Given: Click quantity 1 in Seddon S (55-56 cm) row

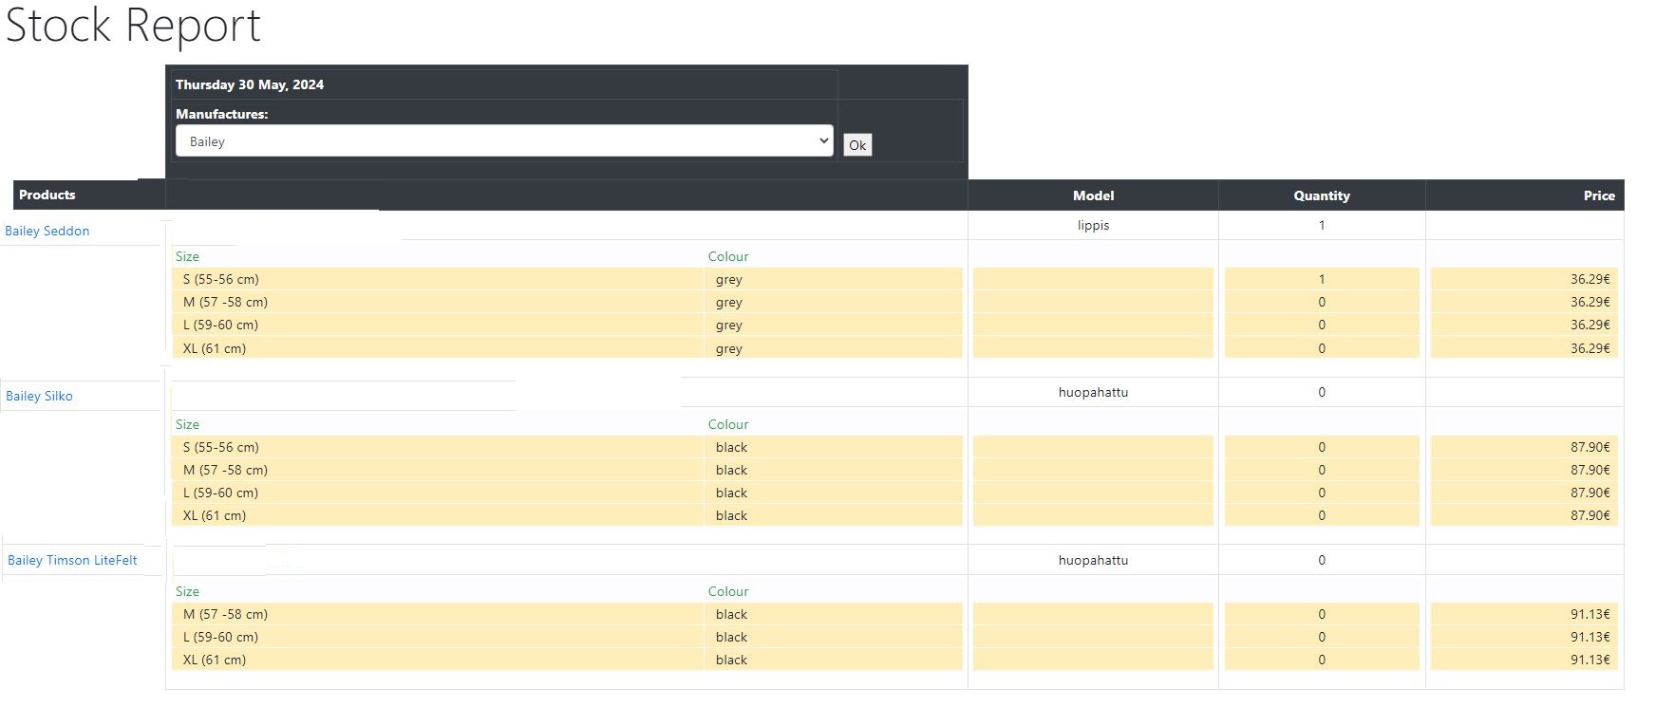Looking at the screenshot, I should pyautogui.click(x=1322, y=279).
